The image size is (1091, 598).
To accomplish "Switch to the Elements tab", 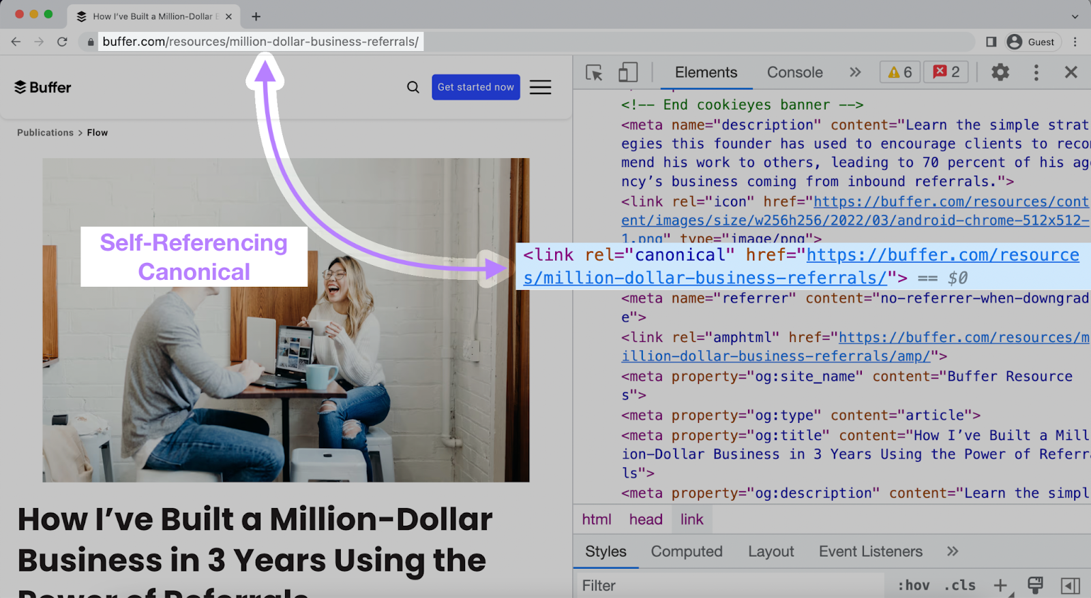I will [706, 72].
